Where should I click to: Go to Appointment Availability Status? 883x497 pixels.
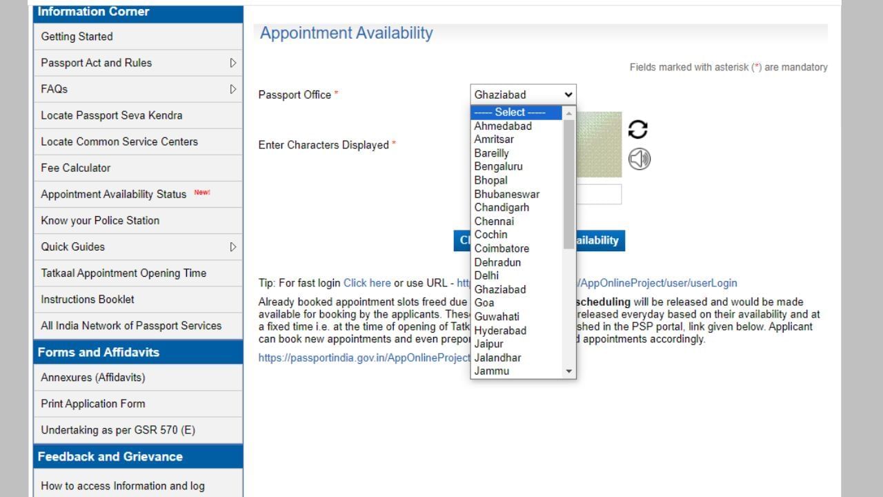coord(114,194)
